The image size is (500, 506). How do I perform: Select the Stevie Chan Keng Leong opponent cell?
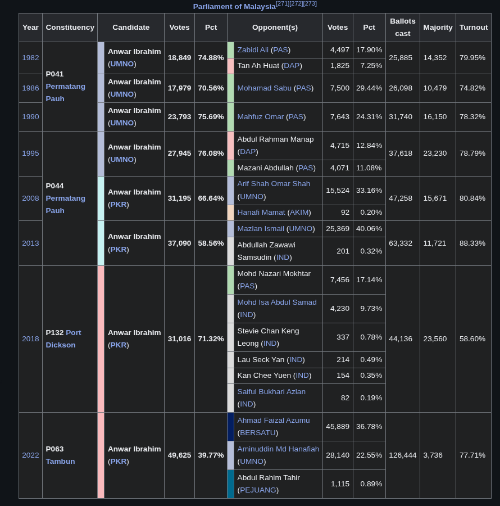coord(278,337)
